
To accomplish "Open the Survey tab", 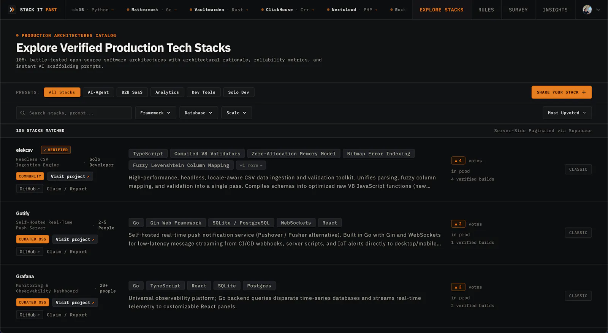I will pos(518,10).
